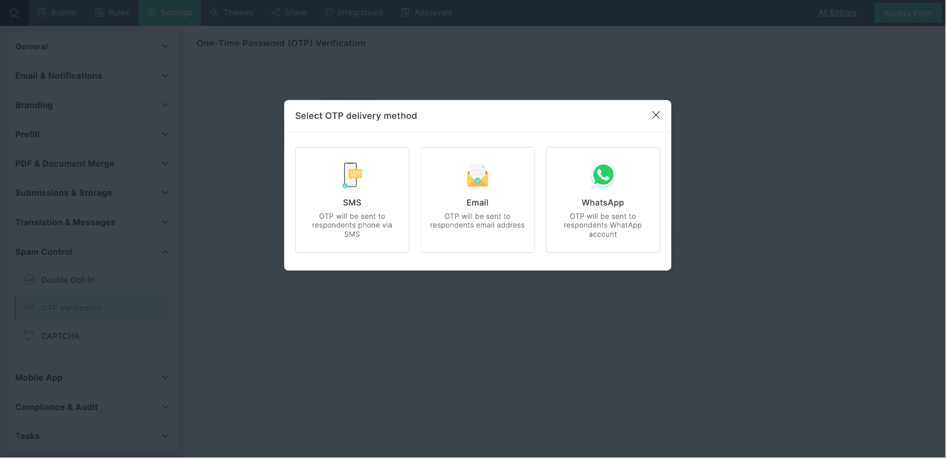The width and height of the screenshot is (946, 460).
Task: Click 'respondents WhatApp account' description
Action: (x=603, y=230)
